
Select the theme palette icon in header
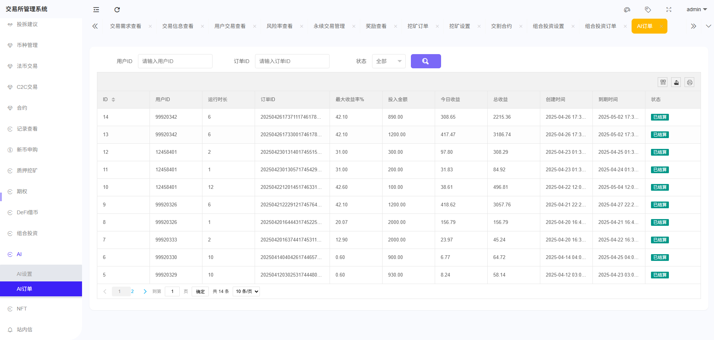(627, 10)
